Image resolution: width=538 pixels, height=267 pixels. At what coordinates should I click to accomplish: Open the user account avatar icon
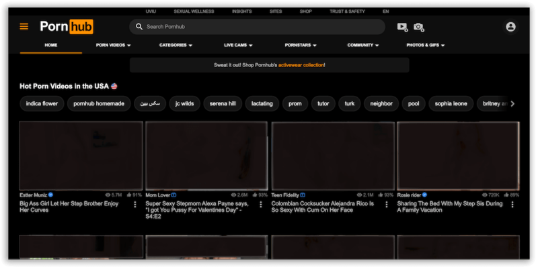[510, 27]
